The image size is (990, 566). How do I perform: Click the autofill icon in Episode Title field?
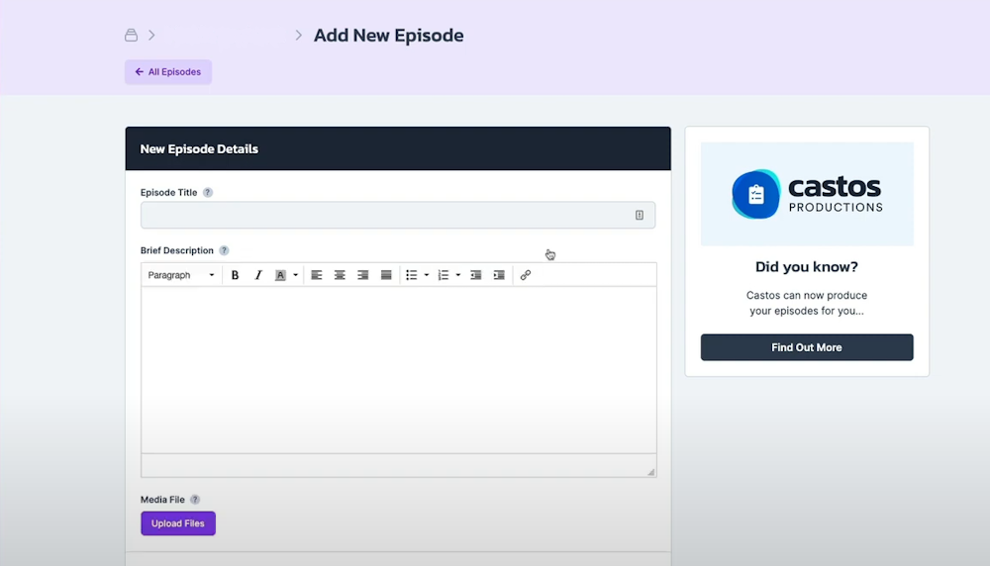[x=639, y=215]
